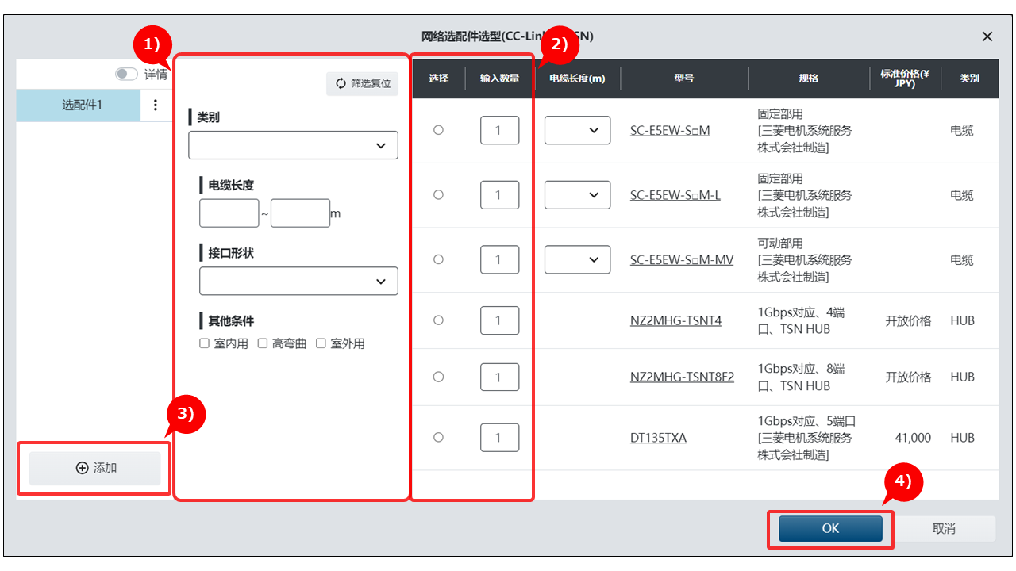Tick the 室外用 checkbox

pos(321,343)
